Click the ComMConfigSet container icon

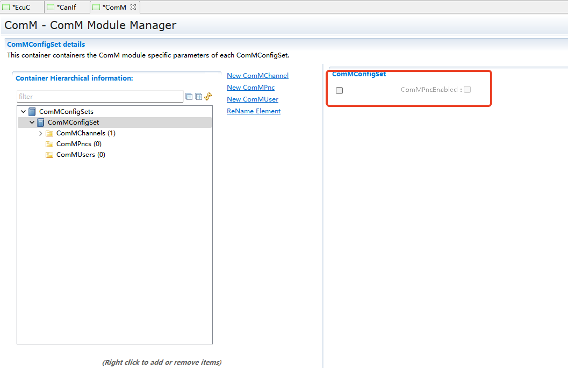[x=41, y=122]
